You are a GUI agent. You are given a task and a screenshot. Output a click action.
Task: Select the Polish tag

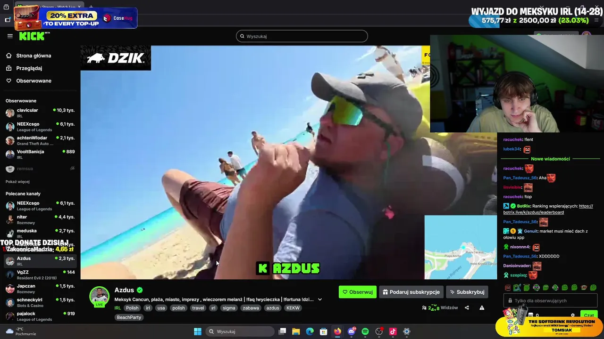132,308
